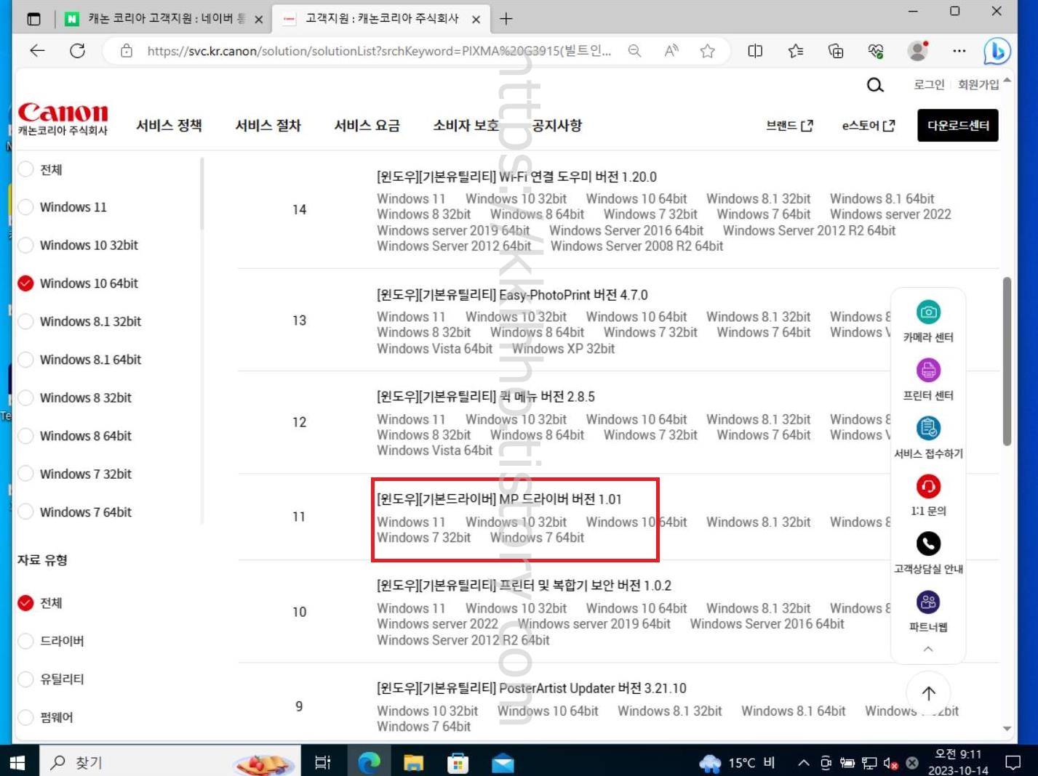Click the 회원가입 link
1038x776 pixels.
pyautogui.click(x=978, y=84)
